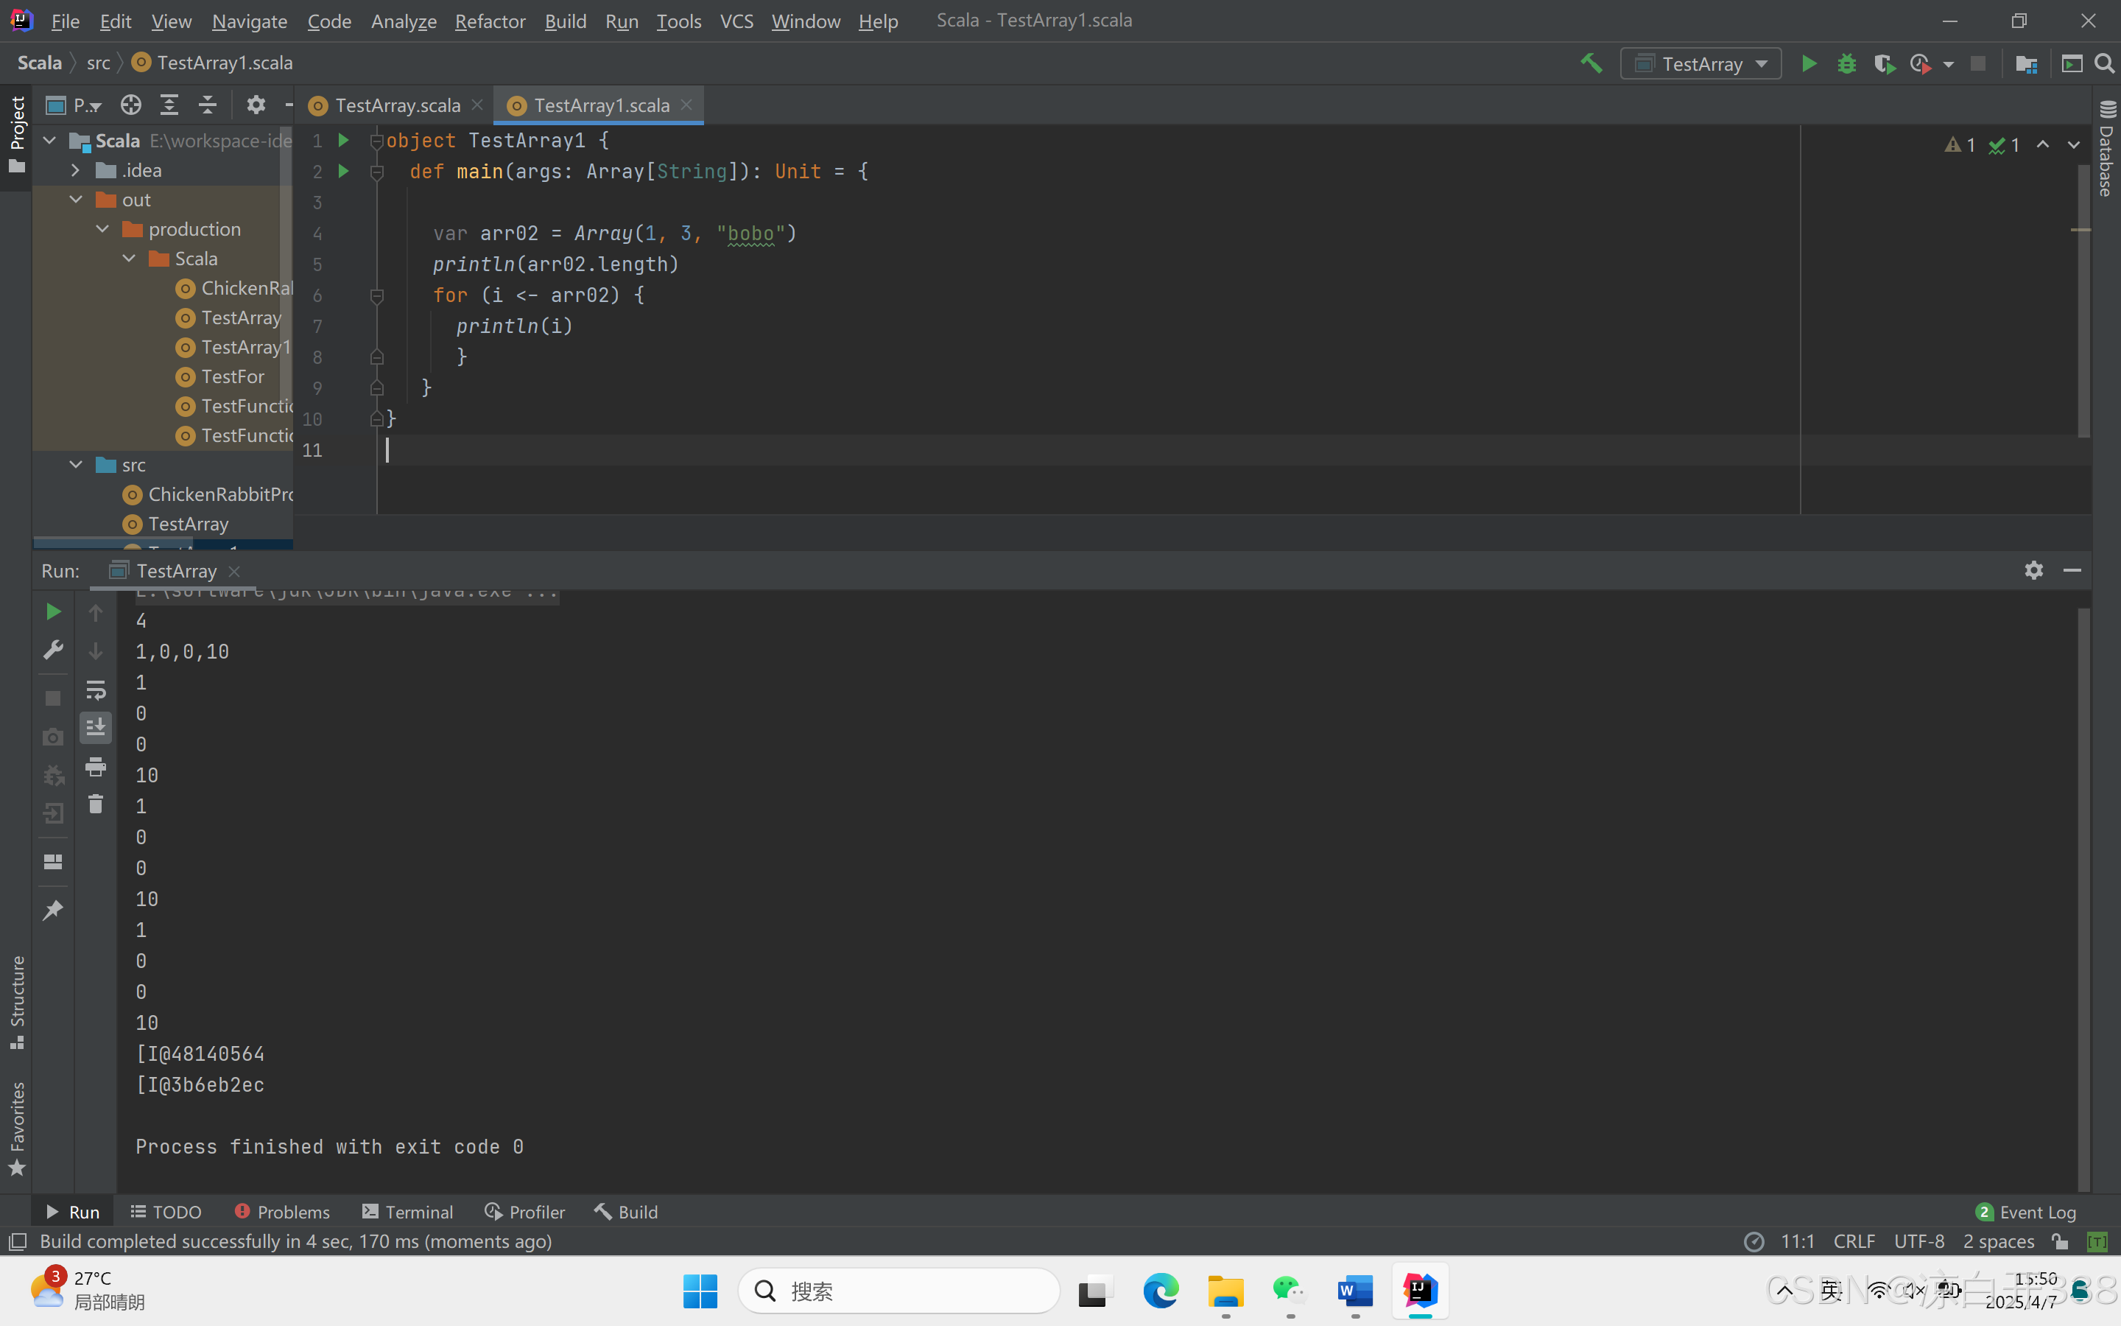The image size is (2121, 1326).
Task: Expand the .idea folder
Action: tap(77, 170)
